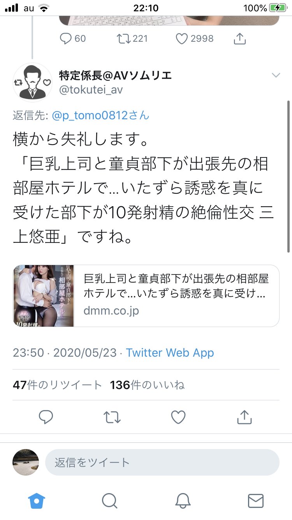This screenshot has width=292, height=520.
Task: Tap the 返信をツイート reply field
Action: (x=162, y=462)
